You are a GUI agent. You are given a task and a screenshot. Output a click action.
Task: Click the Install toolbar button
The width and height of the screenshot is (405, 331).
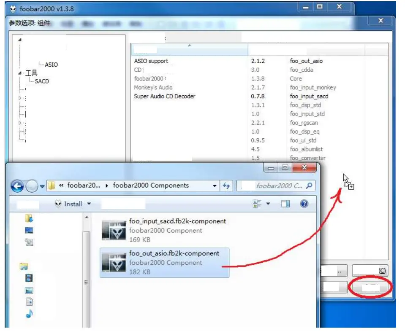click(x=69, y=204)
